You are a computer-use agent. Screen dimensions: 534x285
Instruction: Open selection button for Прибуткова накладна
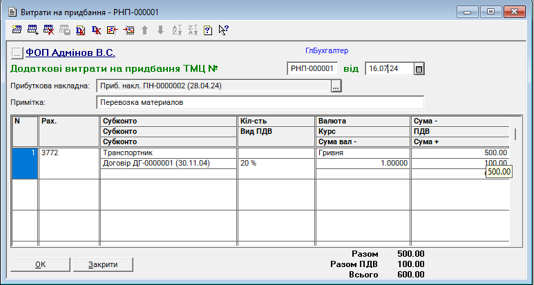(x=336, y=86)
